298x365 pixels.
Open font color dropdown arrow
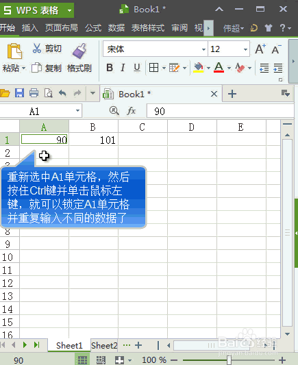(x=229, y=68)
